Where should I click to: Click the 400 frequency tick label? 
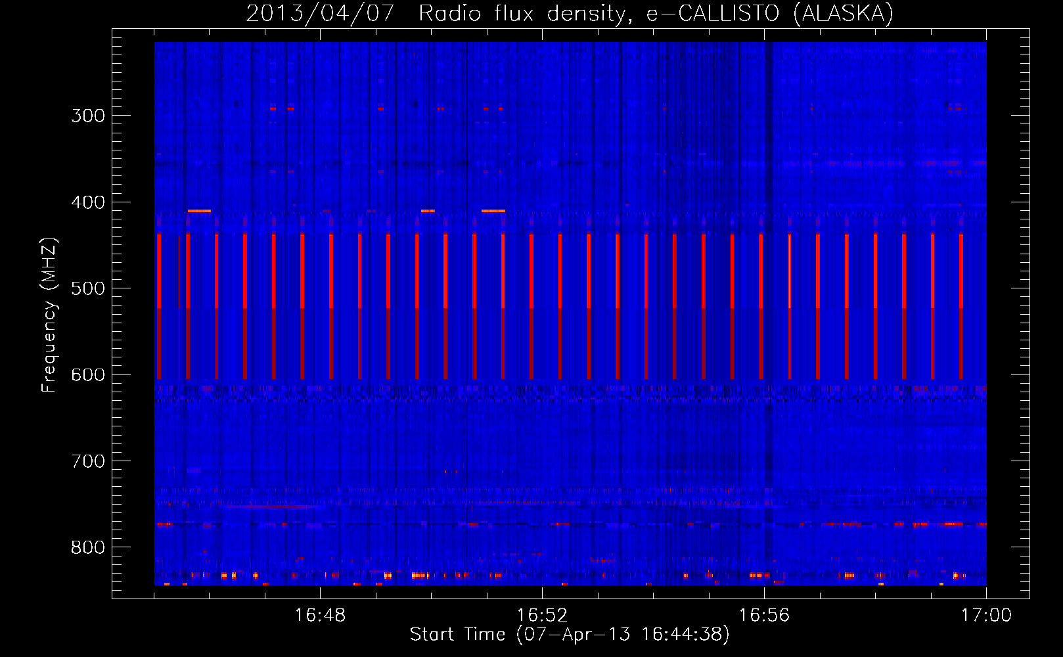tap(88, 202)
